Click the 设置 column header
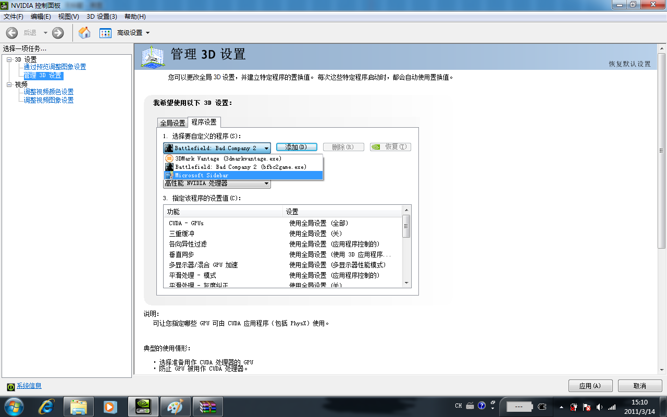Image resolution: width=667 pixels, height=417 pixels. 342,212
